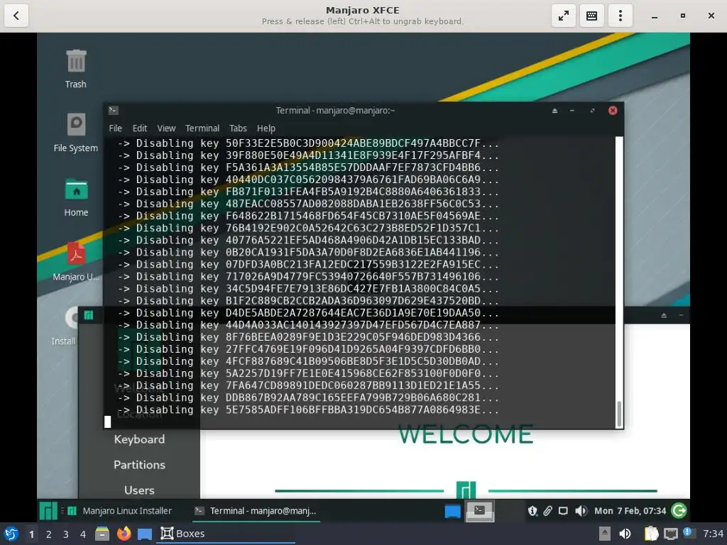Switch to host virtual desktop 3
Screen dimensions: 727x545
tap(66, 534)
